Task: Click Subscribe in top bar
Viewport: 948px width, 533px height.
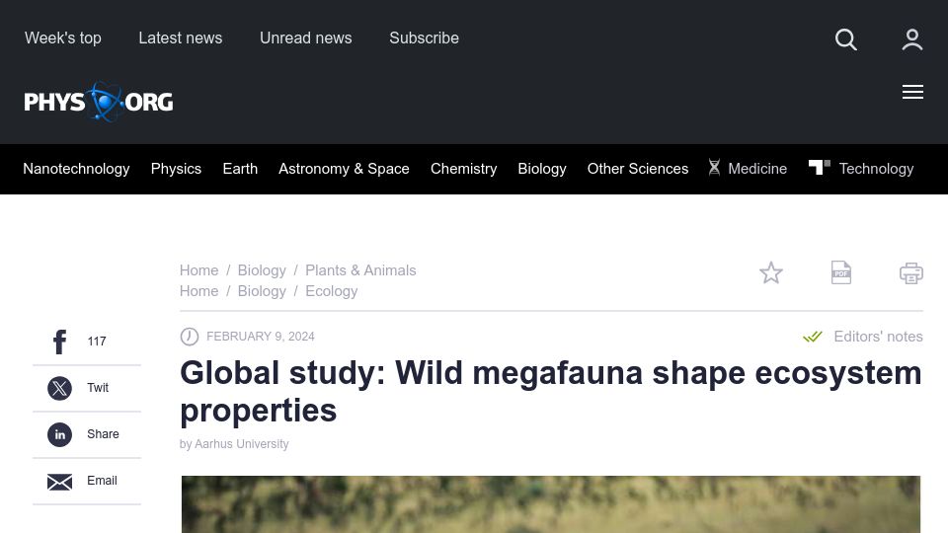Action: point(424,38)
